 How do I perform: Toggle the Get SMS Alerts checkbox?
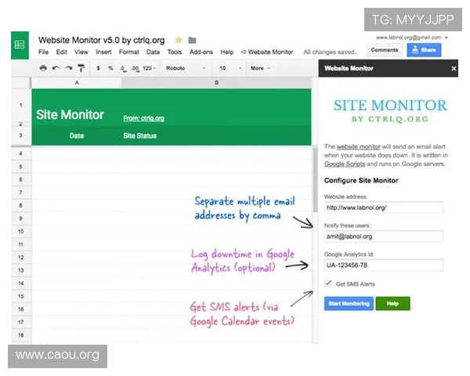pyautogui.click(x=328, y=284)
